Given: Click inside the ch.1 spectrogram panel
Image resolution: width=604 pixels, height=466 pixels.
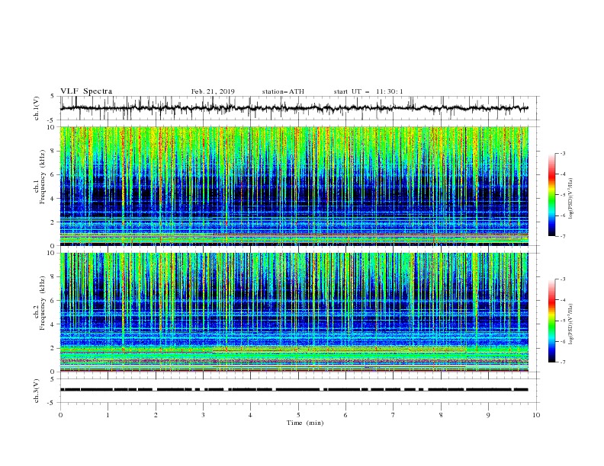Looking at the screenshot, I should pos(294,186).
